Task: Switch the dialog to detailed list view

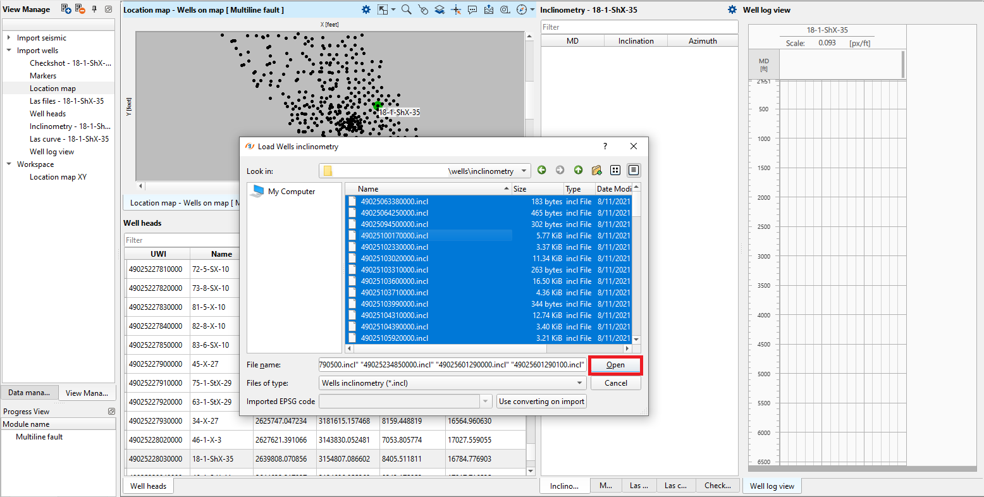Action: click(632, 170)
